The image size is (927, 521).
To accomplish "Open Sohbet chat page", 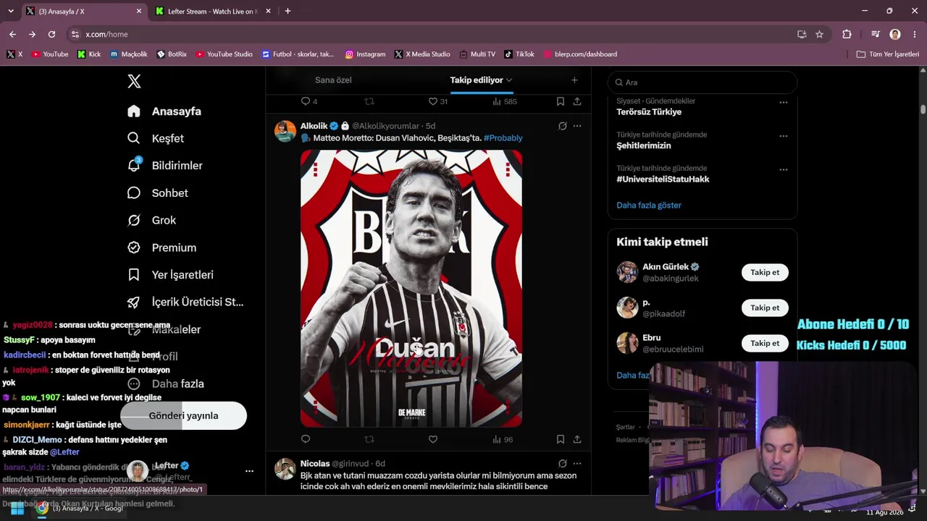I will point(157,193).
